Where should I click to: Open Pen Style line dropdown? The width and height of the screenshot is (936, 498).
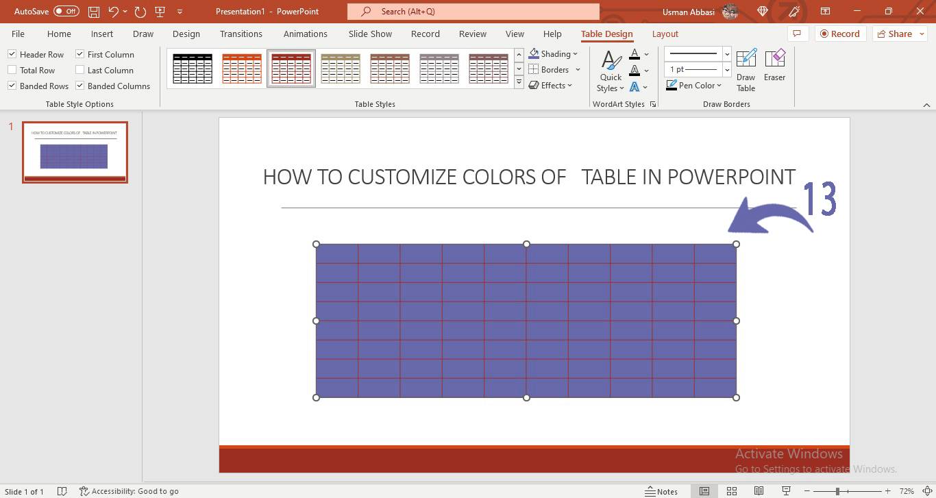727,54
